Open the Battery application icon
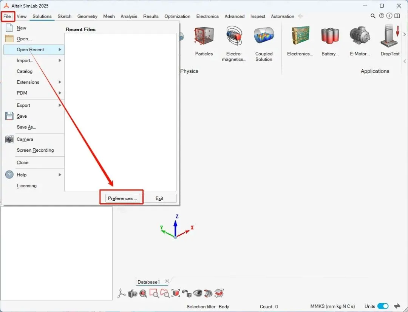 point(330,35)
